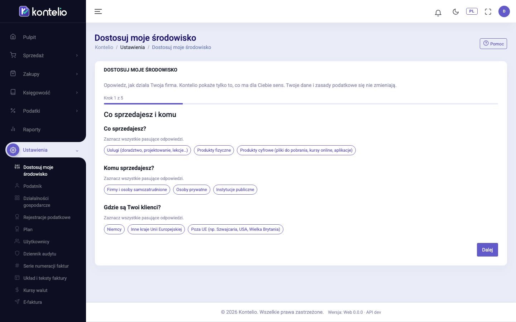Image resolution: width=516 pixels, height=322 pixels.
Task: Expand the Księgowość menu chevron
Action: pos(77,93)
